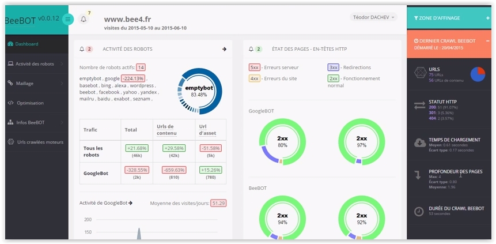Click the 51.29 average visits value

[218, 203]
